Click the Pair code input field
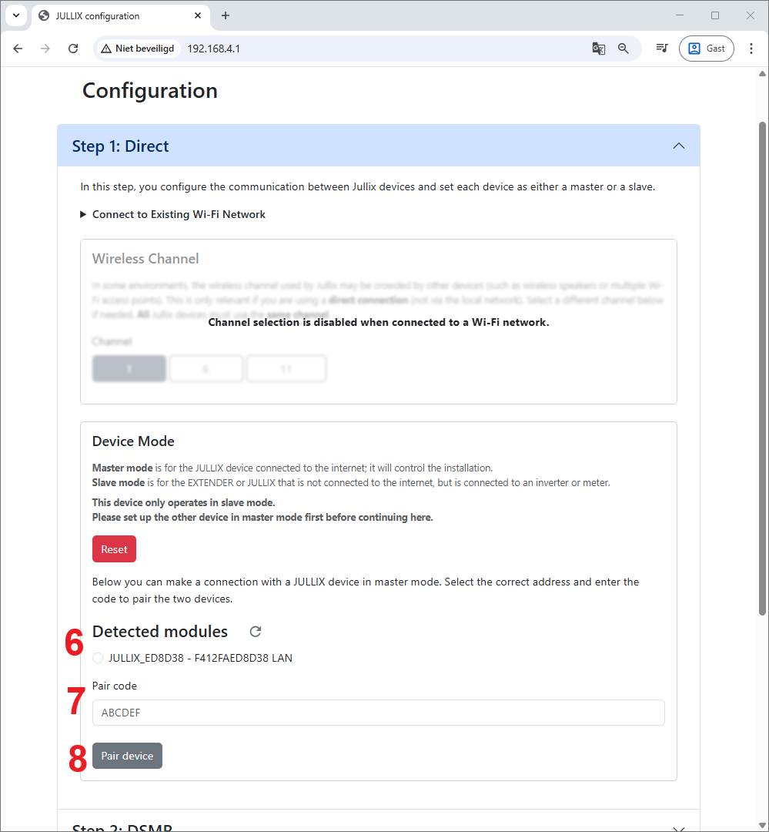Screen dimensions: 769x832 [x=378, y=713]
